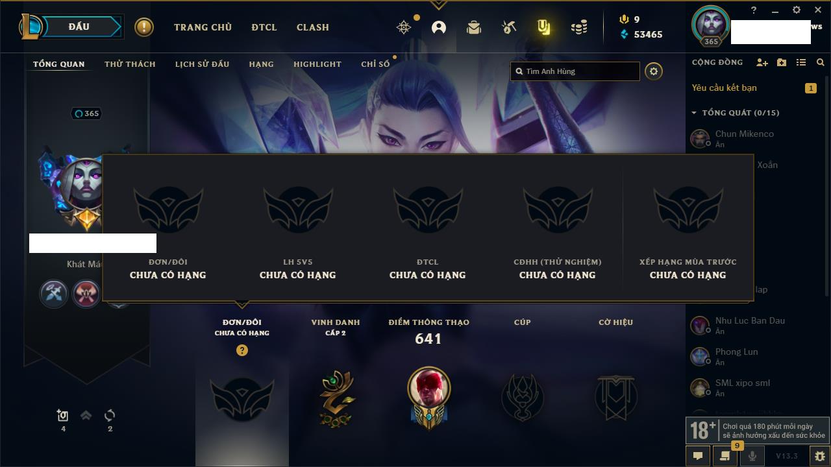Click the ĐẤU play button
This screenshot has width=831, height=467.
point(79,27)
